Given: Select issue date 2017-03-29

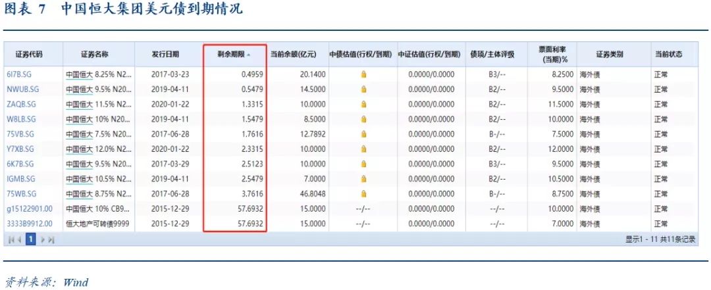Looking at the screenshot, I should (x=170, y=164).
